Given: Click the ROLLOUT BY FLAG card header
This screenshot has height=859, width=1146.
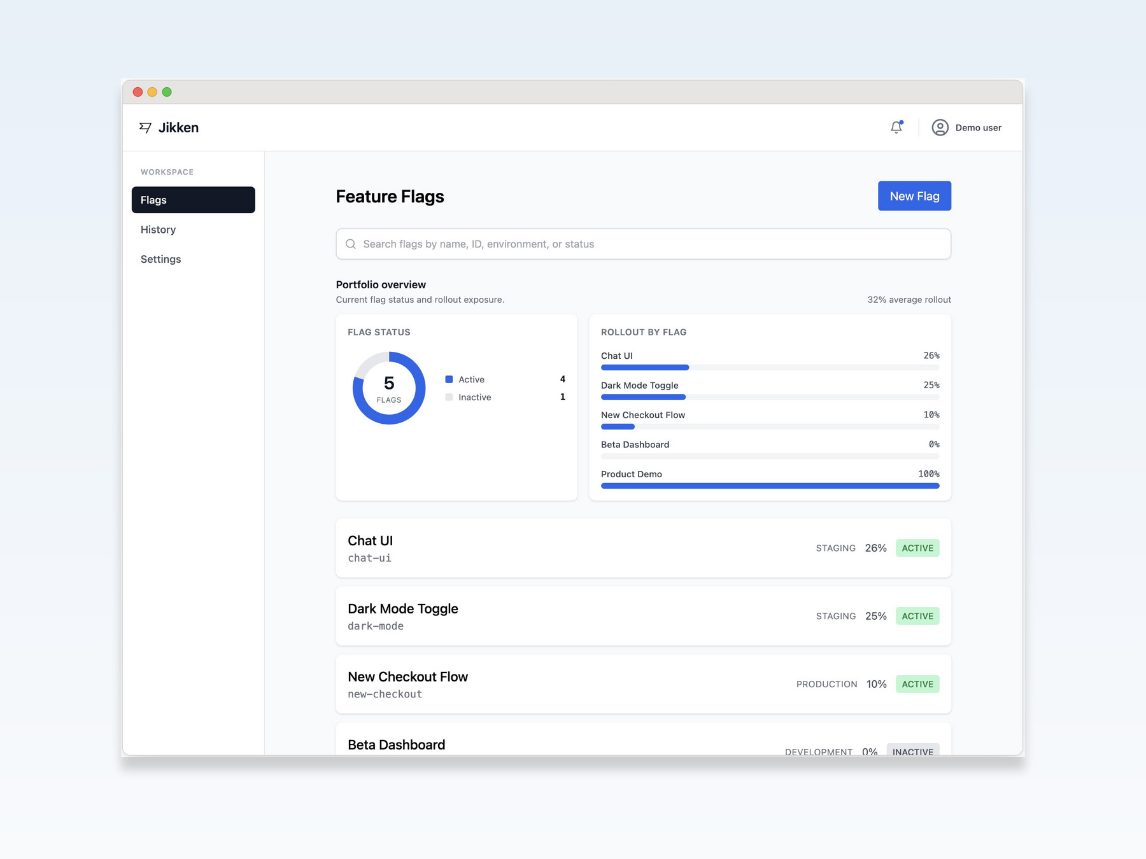Looking at the screenshot, I should [x=643, y=332].
